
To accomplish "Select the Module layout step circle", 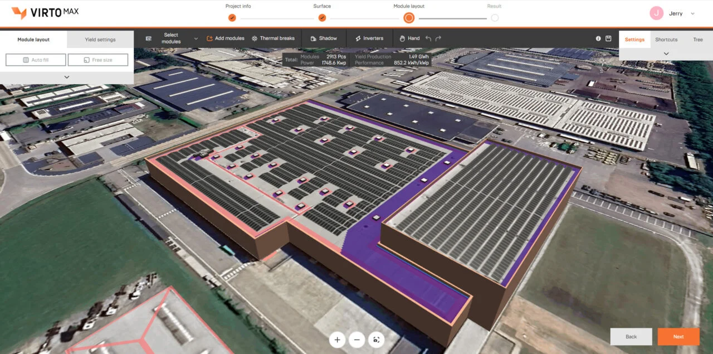I will pyautogui.click(x=409, y=18).
